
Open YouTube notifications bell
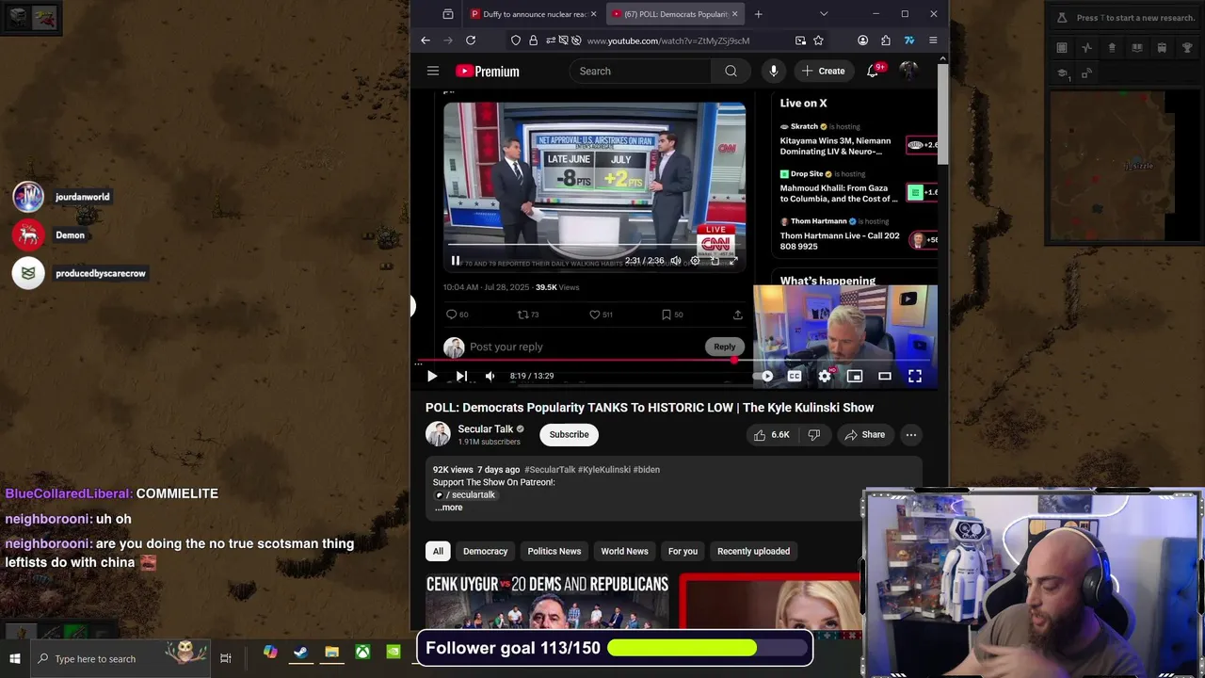tap(873, 71)
